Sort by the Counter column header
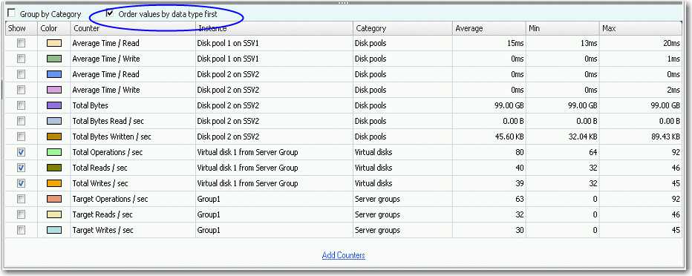This screenshot has height=276, width=692. tap(133, 28)
